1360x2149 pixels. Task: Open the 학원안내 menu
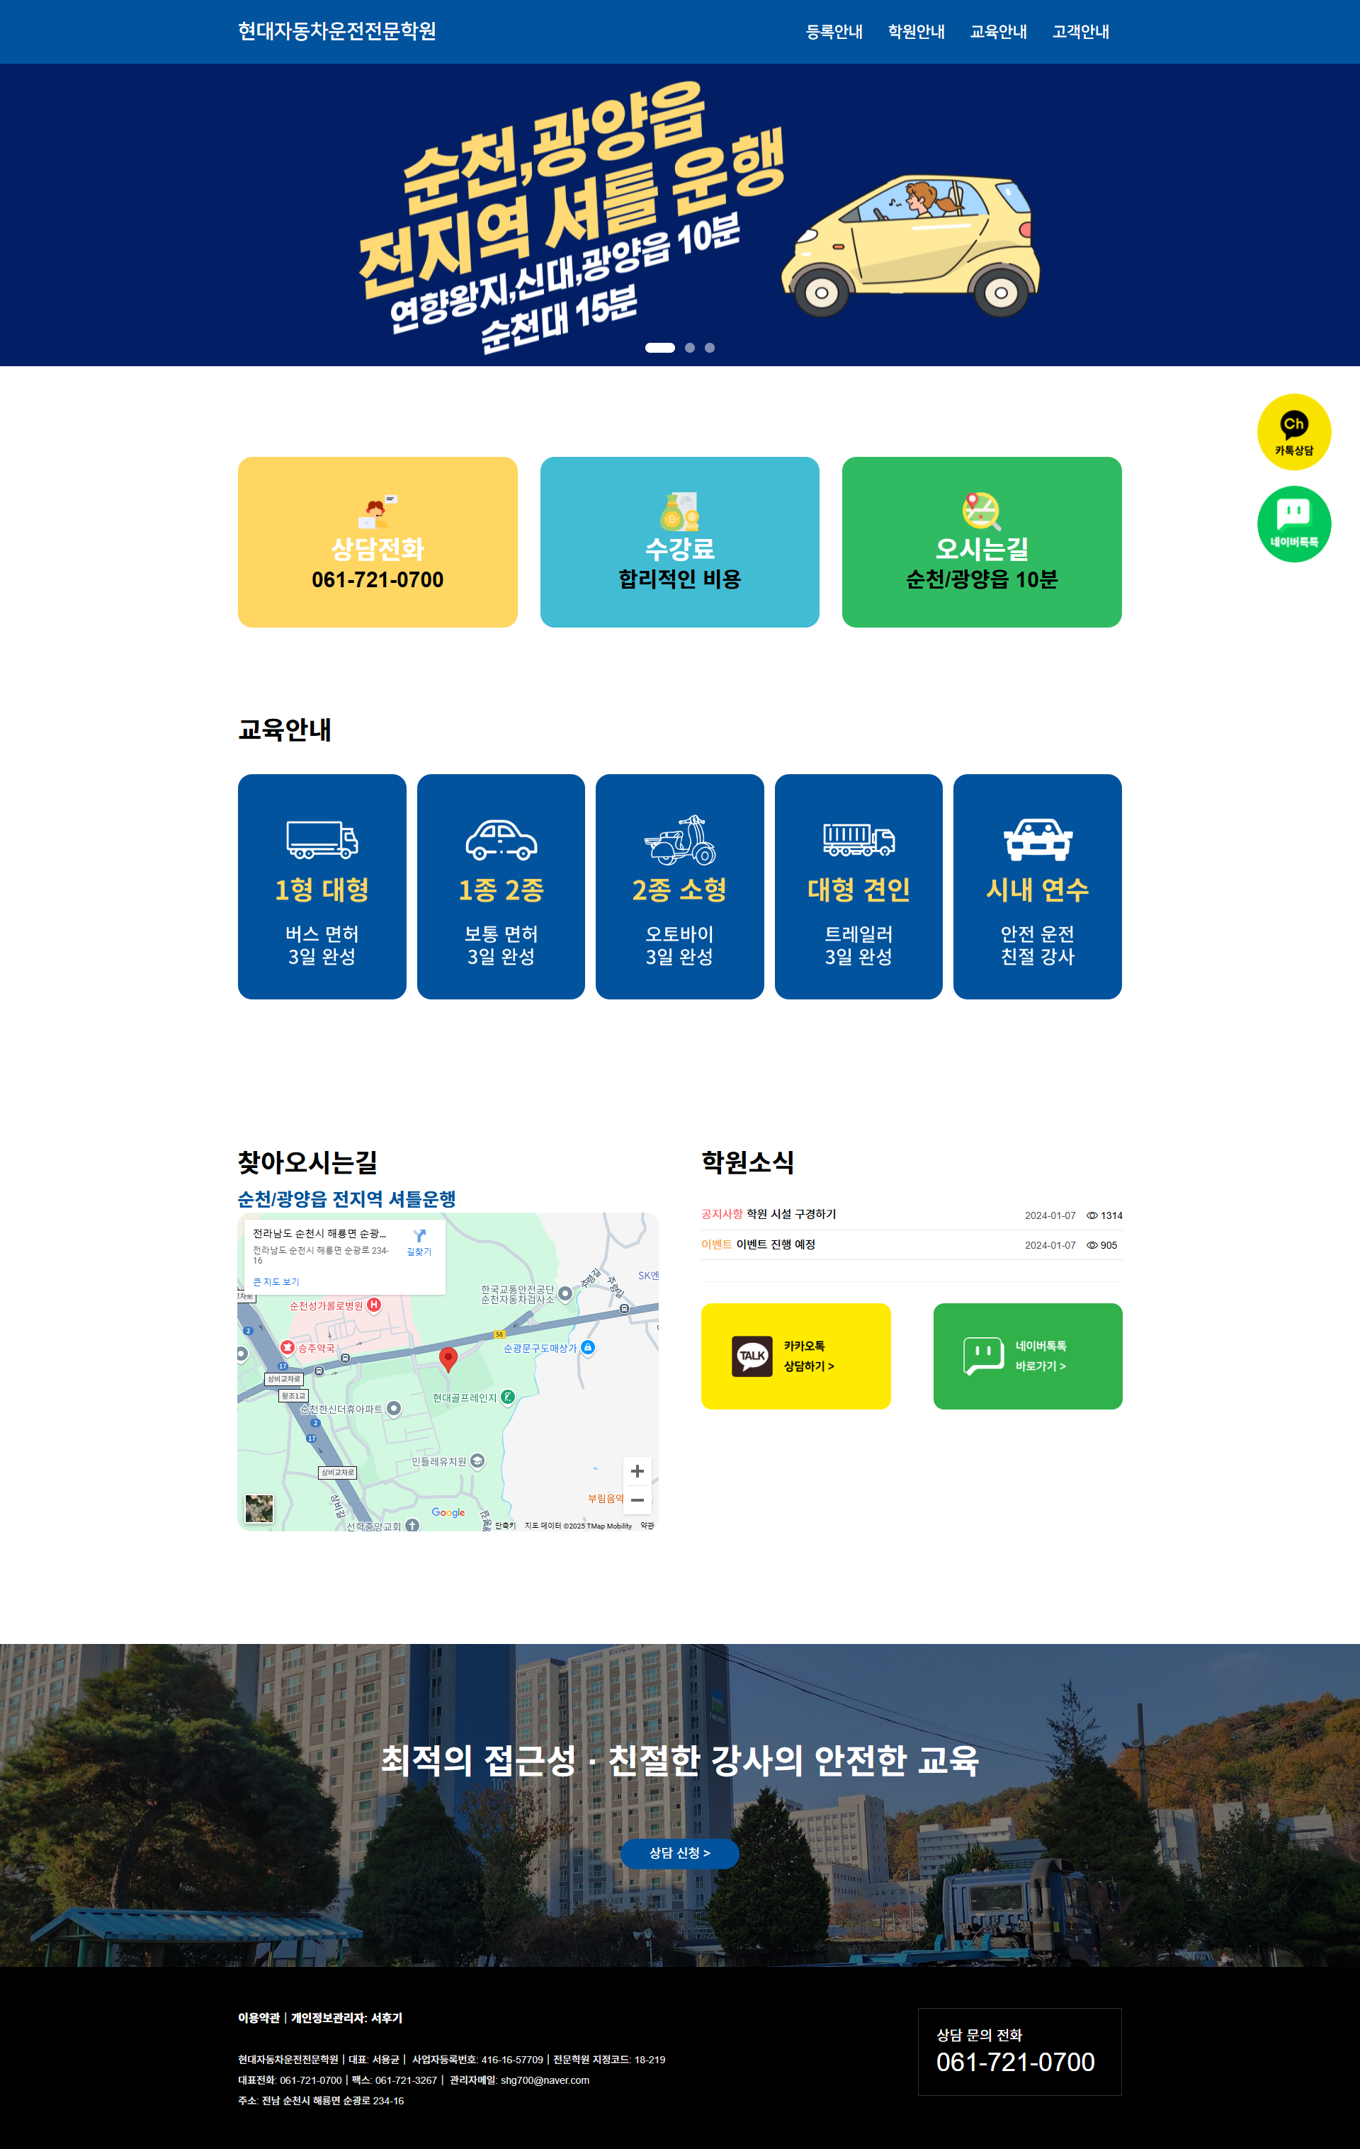pos(916,32)
